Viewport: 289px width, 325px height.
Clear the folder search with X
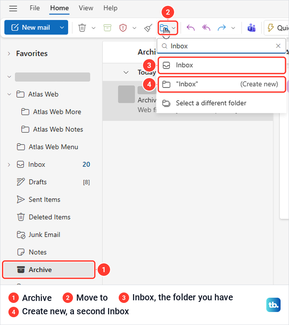point(278,46)
